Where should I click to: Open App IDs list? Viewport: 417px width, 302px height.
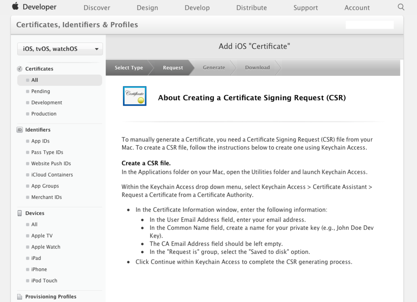pos(40,141)
